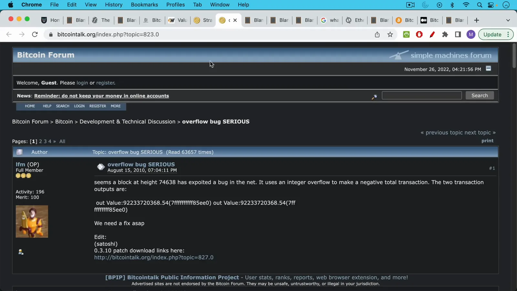Follow the register link in welcome message

click(105, 83)
